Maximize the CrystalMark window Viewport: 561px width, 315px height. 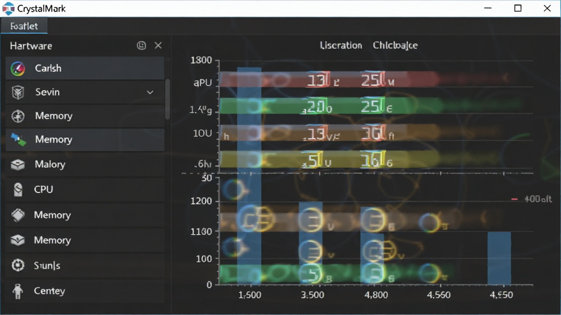click(517, 8)
